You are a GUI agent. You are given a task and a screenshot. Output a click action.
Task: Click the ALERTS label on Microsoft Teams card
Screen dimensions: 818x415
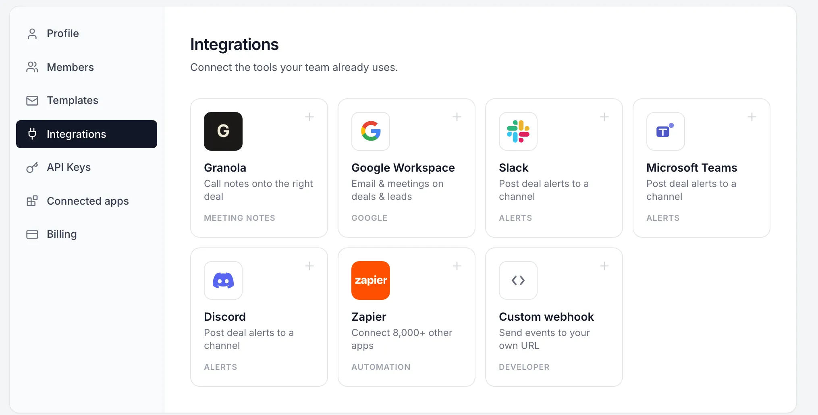[663, 218]
